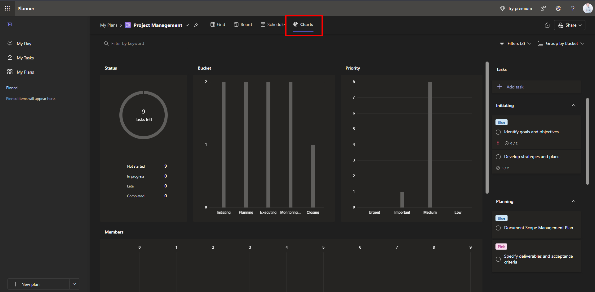Mark Develop strategies and plans complete
The image size is (595, 292).
coord(498,157)
